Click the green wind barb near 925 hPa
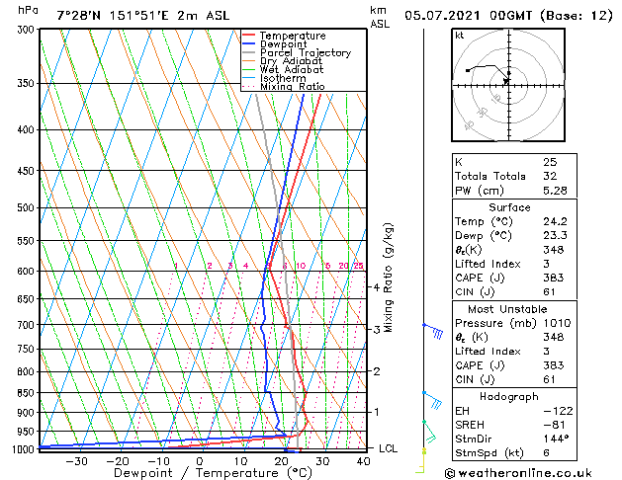Screen dimensions: 622x480 429,432
